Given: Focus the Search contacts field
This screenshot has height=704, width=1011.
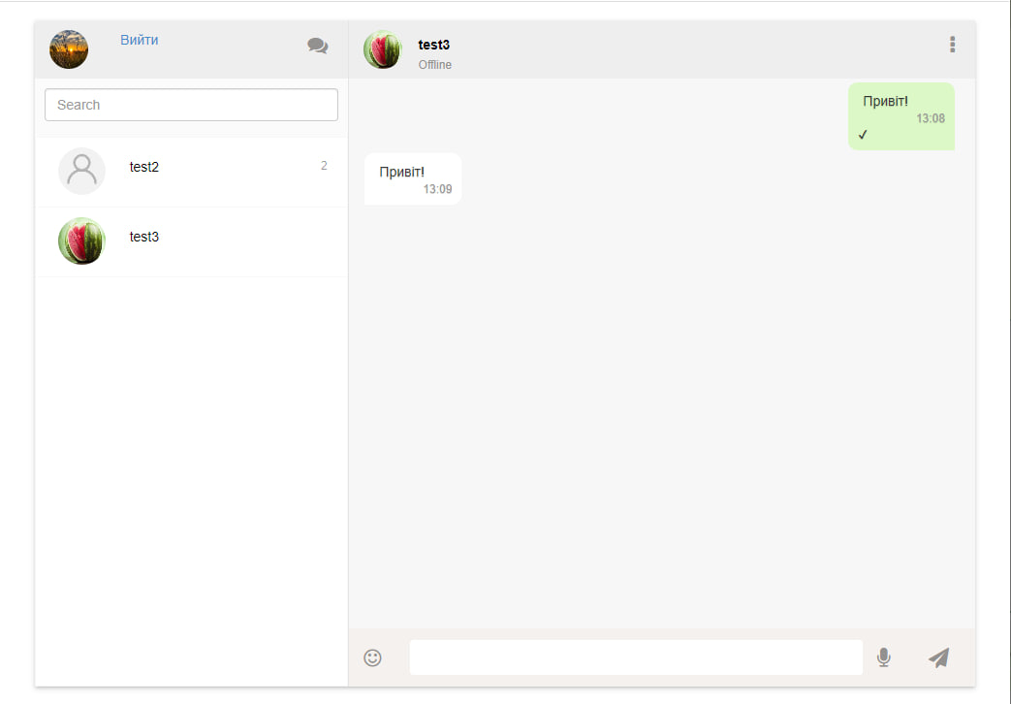Looking at the screenshot, I should click(192, 105).
